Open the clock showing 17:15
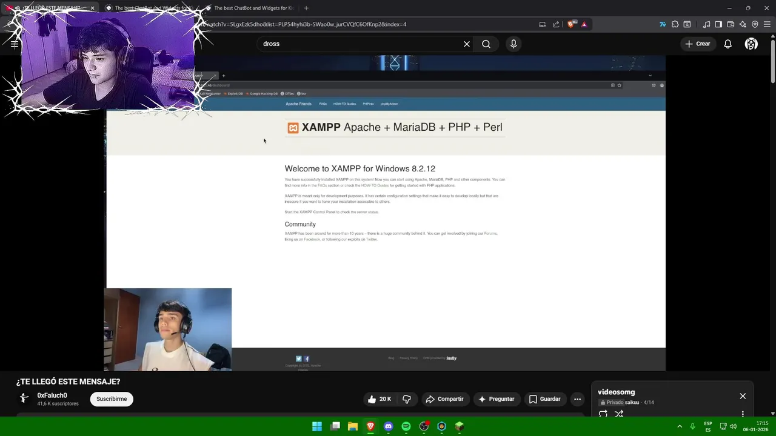Viewport: 776px width, 436px height. point(757,426)
